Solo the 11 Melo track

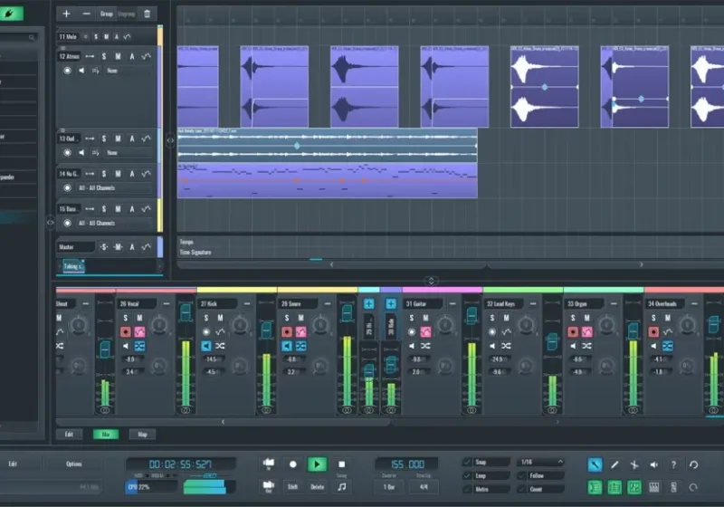coord(96,36)
